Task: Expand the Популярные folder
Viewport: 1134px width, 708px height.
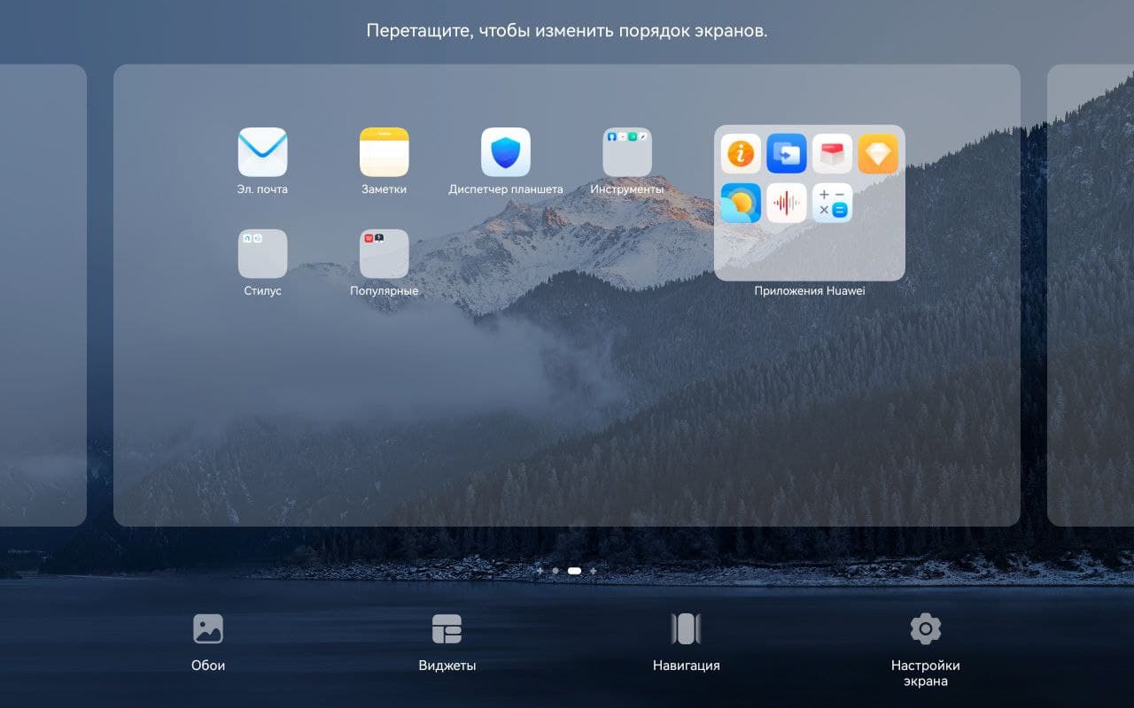Action: pyautogui.click(x=384, y=254)
